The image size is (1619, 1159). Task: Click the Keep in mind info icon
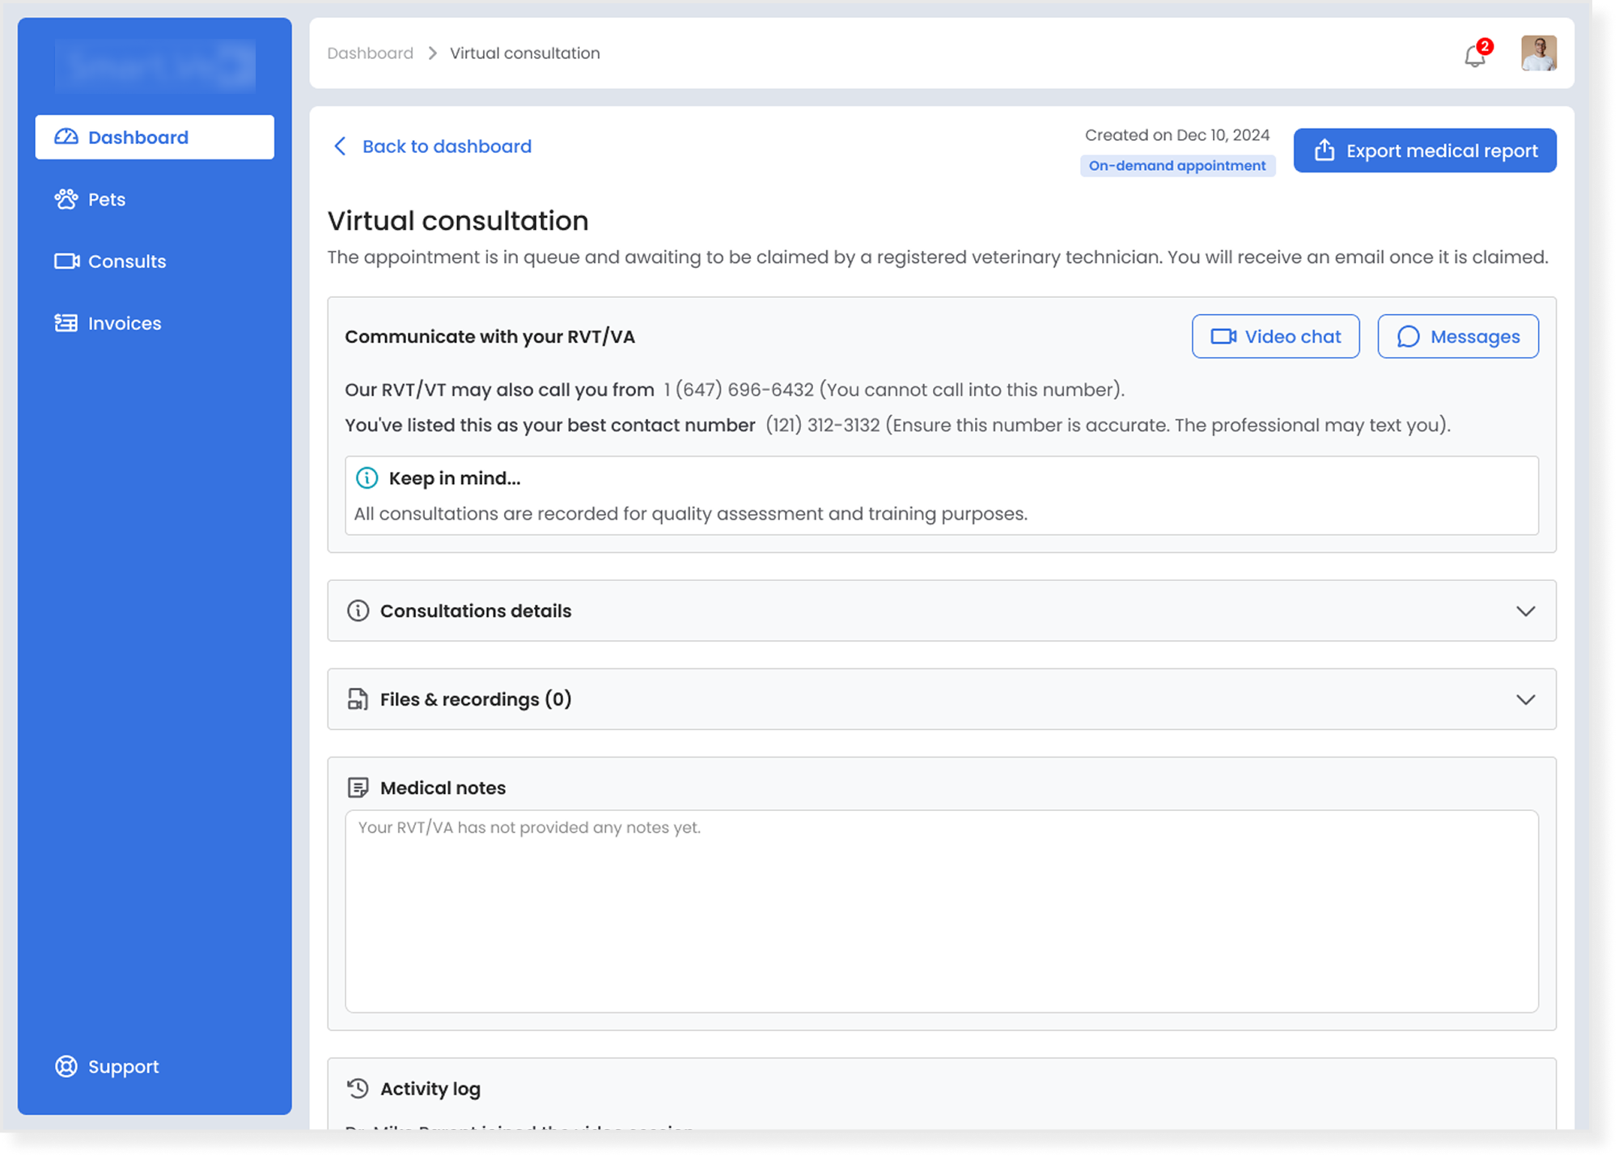click(367, 478)
